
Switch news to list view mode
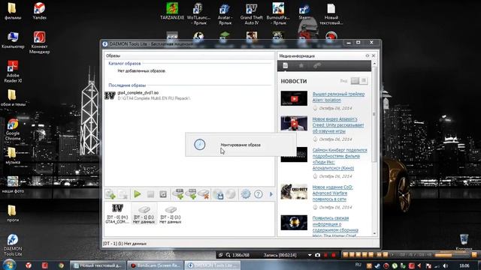click(364, 81)
